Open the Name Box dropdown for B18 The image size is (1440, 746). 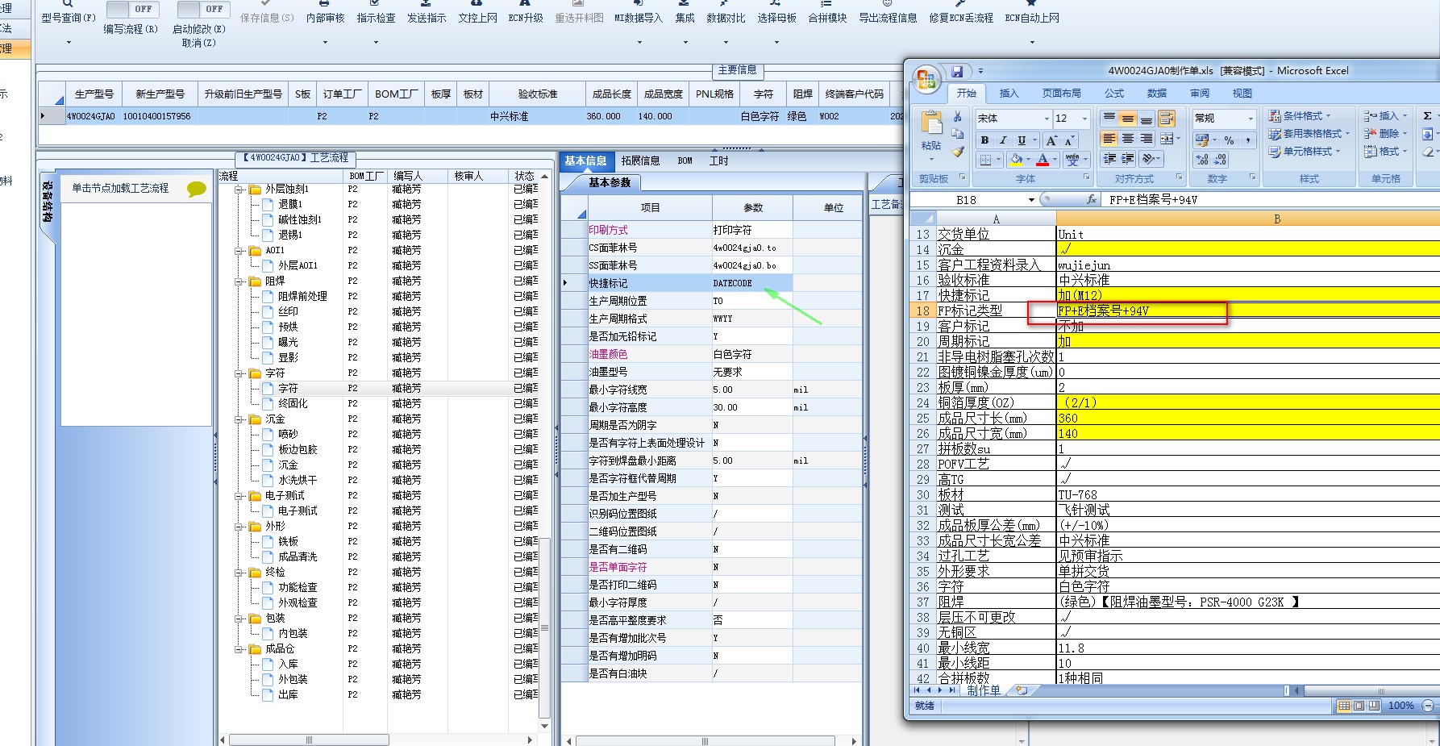[1031, 200]
